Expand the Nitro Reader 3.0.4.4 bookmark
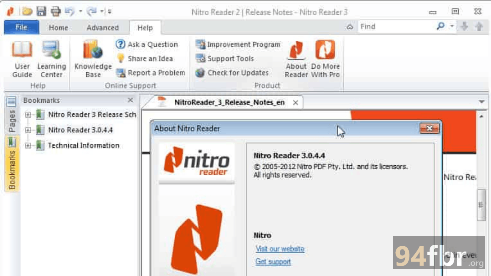 [x=28, y=130]
